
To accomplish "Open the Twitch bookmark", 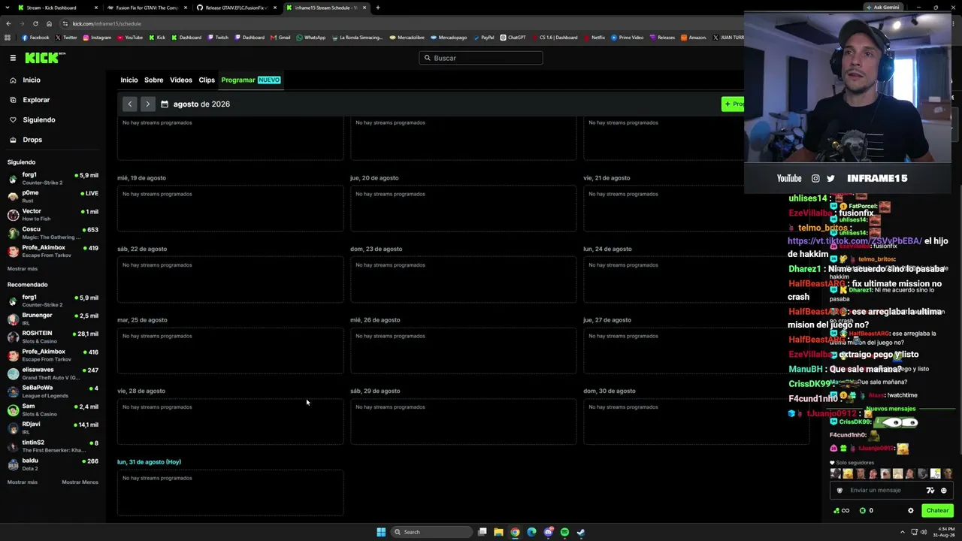I will pyautogui.click(x=218, y=38).
